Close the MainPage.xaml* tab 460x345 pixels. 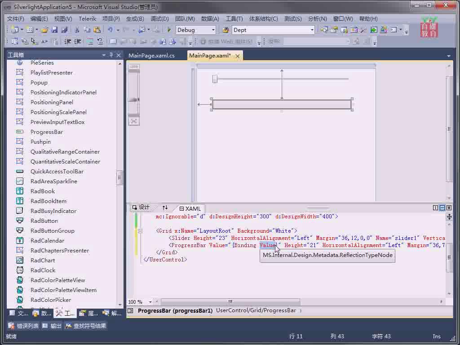238,56
